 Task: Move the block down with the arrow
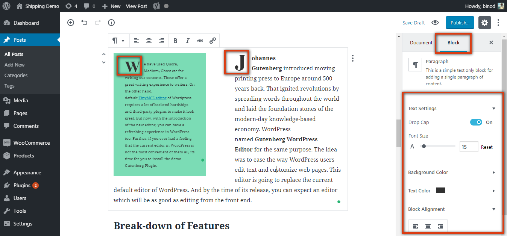[104, 62]
